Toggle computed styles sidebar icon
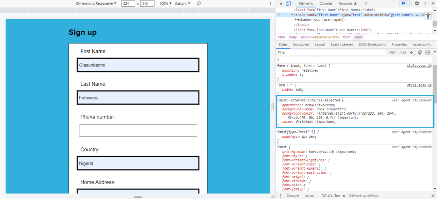Viewport: 437px width, 199px height. [427, 52]
